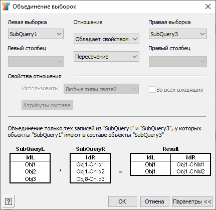Screen dimensions: 216x210
Task: Open the Любые типы связей dropdown
Action: [101, 89]
